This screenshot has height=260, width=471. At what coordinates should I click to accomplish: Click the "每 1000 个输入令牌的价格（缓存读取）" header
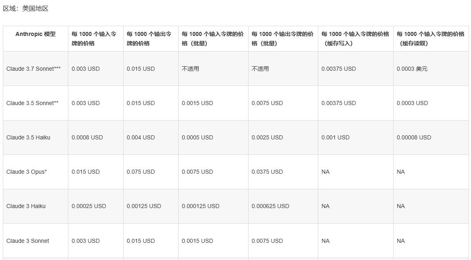[430, 38]
